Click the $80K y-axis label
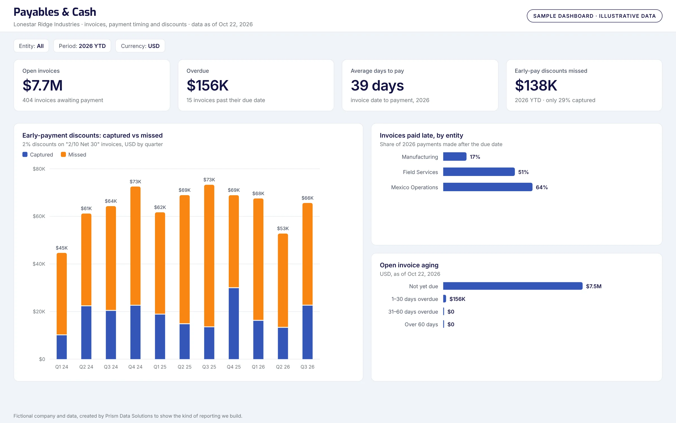The width and height of the screenshot is (676, 423). pyautogui.click(x=39, y=169)
